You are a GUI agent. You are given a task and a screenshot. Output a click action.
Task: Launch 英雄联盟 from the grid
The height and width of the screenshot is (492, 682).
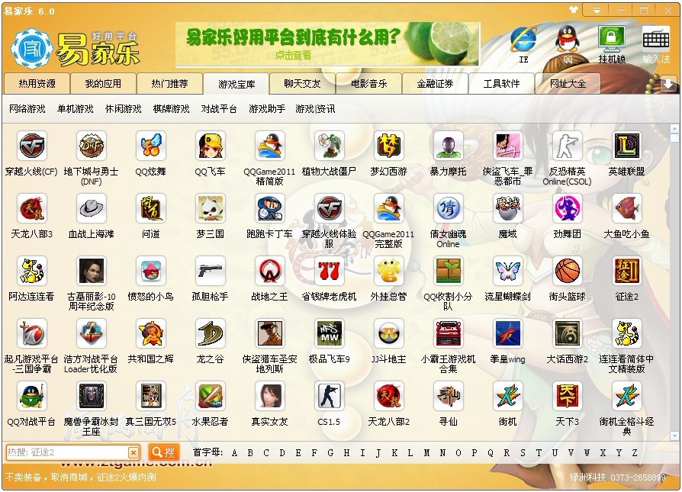click(x=627, y=146)
